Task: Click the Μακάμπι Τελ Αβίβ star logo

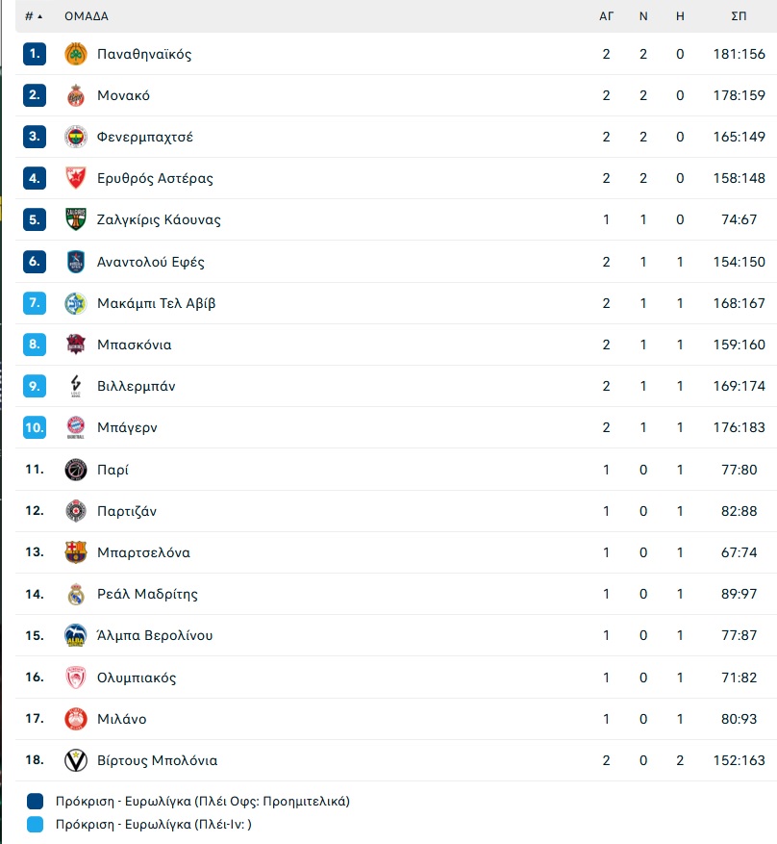Action: (x=76, y=303)
